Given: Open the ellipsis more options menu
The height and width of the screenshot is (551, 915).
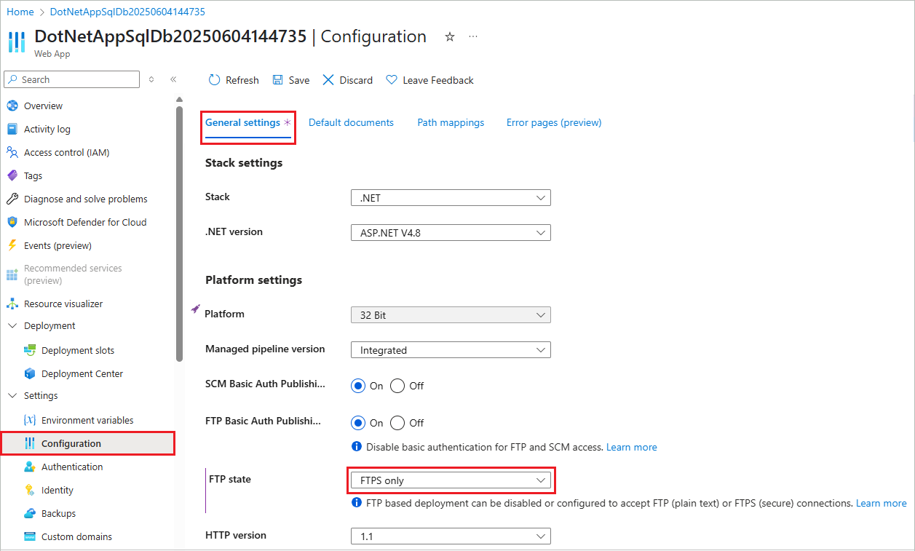Looking at the screenshot, I should (473, 36).
